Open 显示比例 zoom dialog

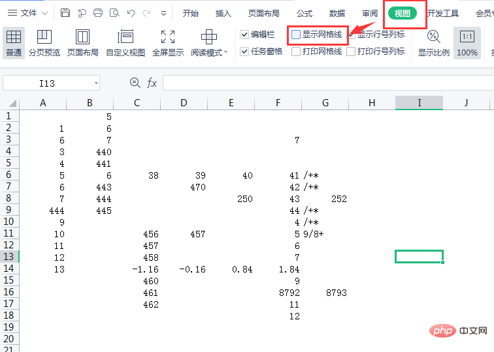click(433, 43)
